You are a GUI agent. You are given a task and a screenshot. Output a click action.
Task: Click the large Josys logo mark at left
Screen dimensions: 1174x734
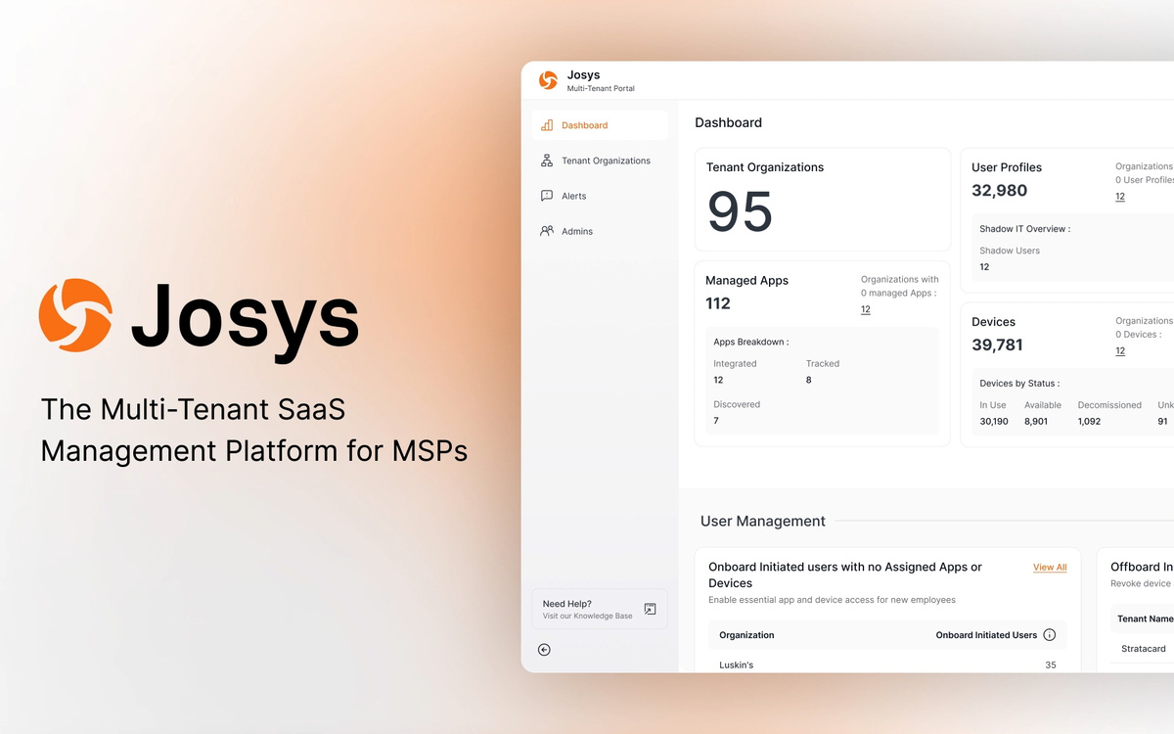click(75, 315)
